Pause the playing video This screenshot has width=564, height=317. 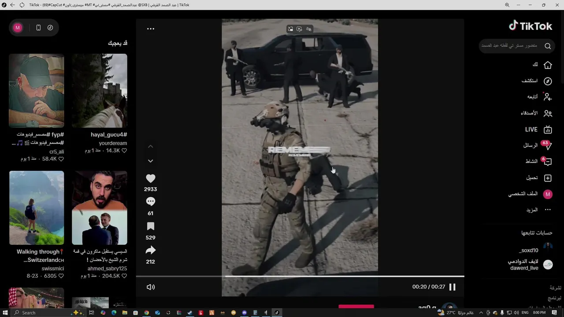(453, 287)
